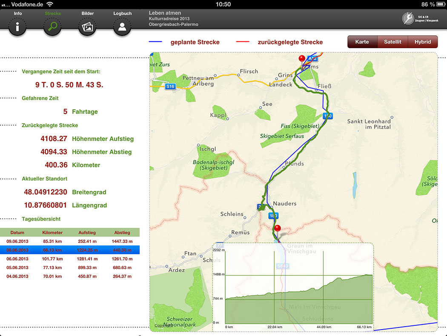The image size is (447, 336).
Task: Tap the 48.04912230 Breitengrad value
Action: (x=46, y=192)
